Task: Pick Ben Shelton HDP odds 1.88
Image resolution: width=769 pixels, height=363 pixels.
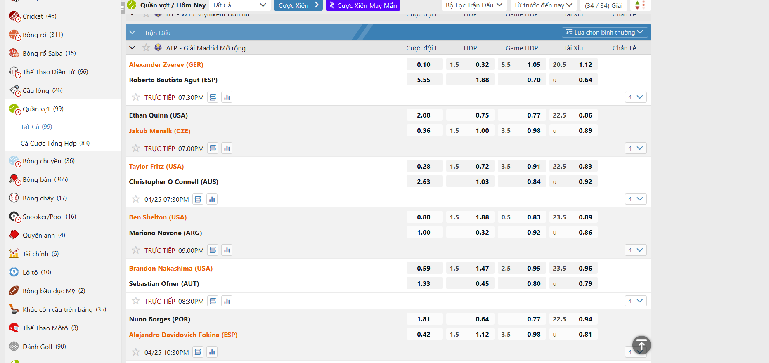Action: click(470, 217)
